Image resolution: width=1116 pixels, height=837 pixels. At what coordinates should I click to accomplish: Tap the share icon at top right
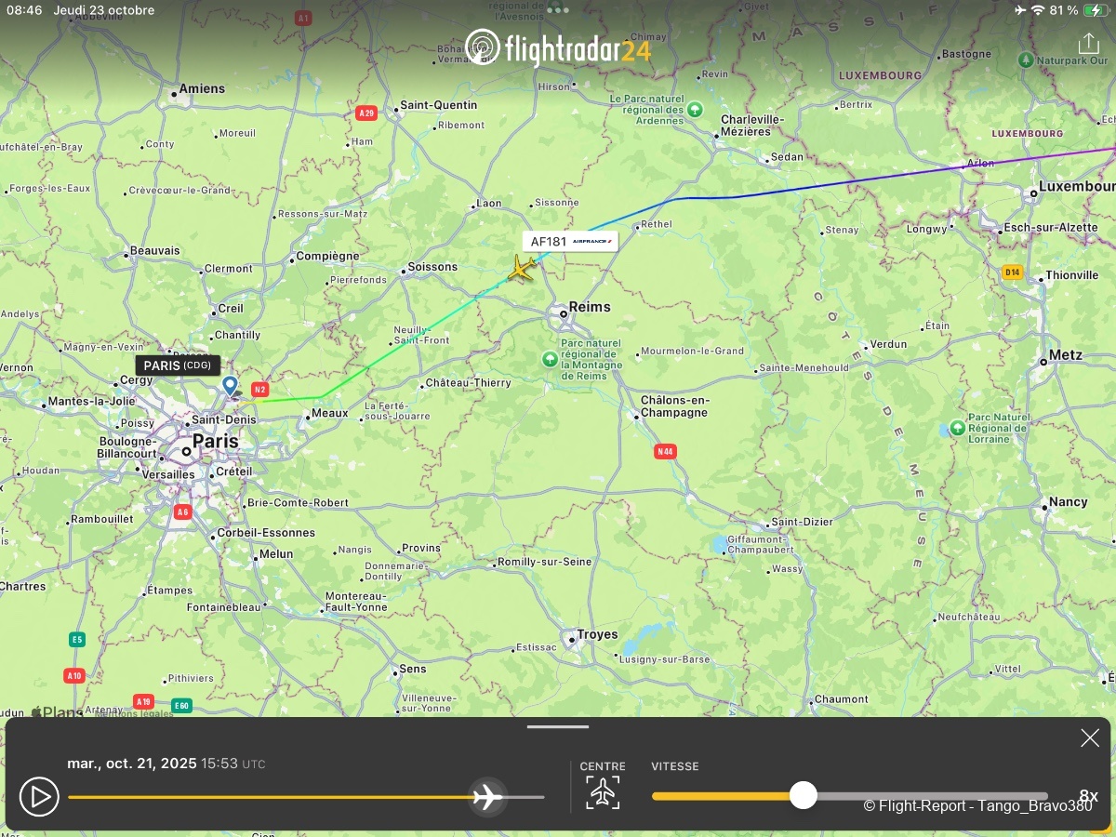[x=1088, y=44]
